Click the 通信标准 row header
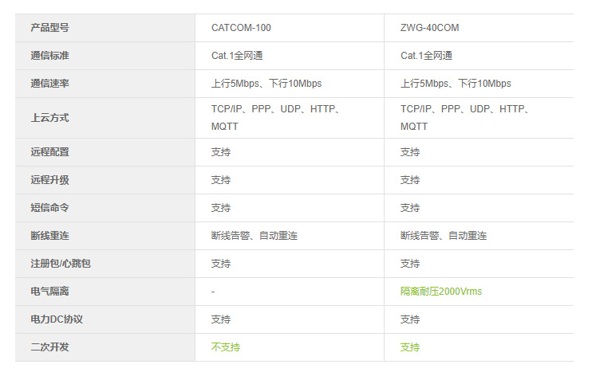Image resolution: width=592 pixels, height=380 pixels. click(49, 56)
